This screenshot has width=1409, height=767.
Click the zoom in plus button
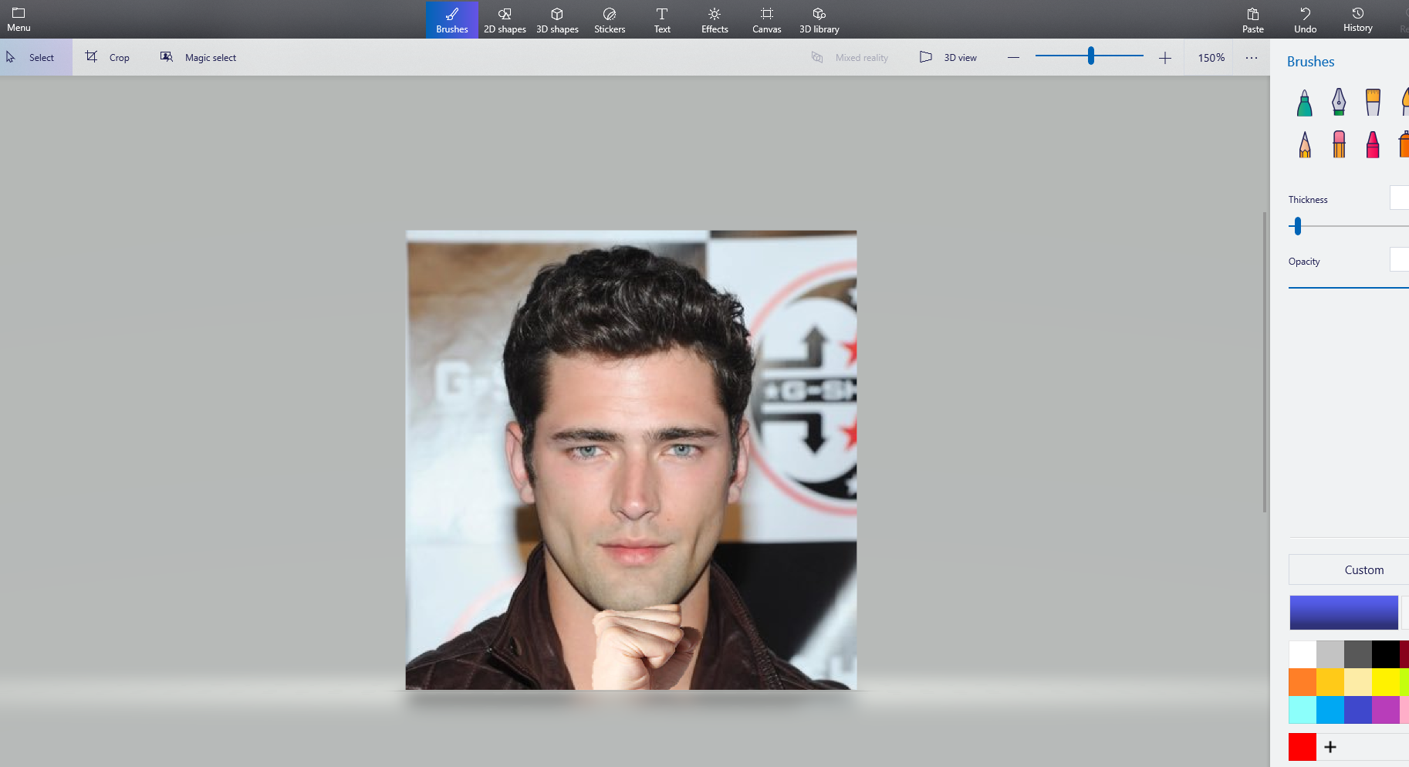pyautogui.click(x=1164, y=58)
